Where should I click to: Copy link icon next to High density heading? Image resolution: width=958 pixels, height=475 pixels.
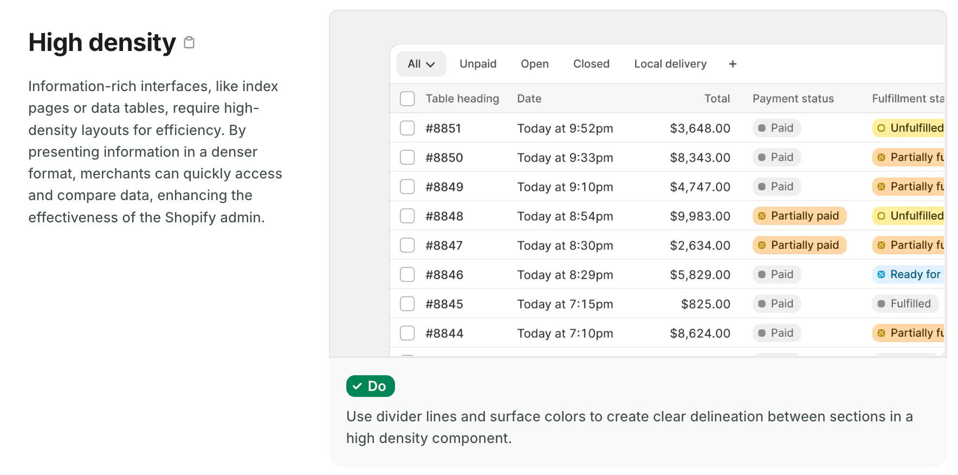(189, 42)
